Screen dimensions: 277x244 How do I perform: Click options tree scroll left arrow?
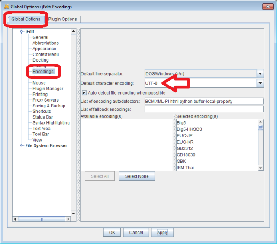coord(15,219)
